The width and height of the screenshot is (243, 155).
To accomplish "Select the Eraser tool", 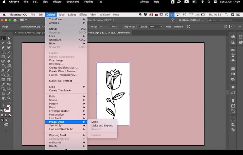I will [x=9, y=61].
